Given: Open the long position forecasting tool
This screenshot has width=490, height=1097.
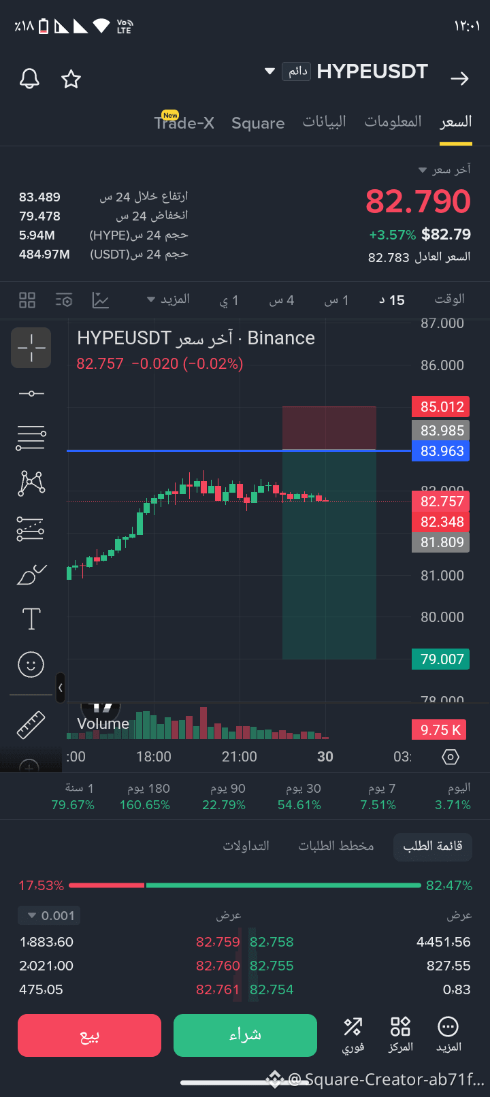Looking at the screenshot, I should (x=31, y=529).
